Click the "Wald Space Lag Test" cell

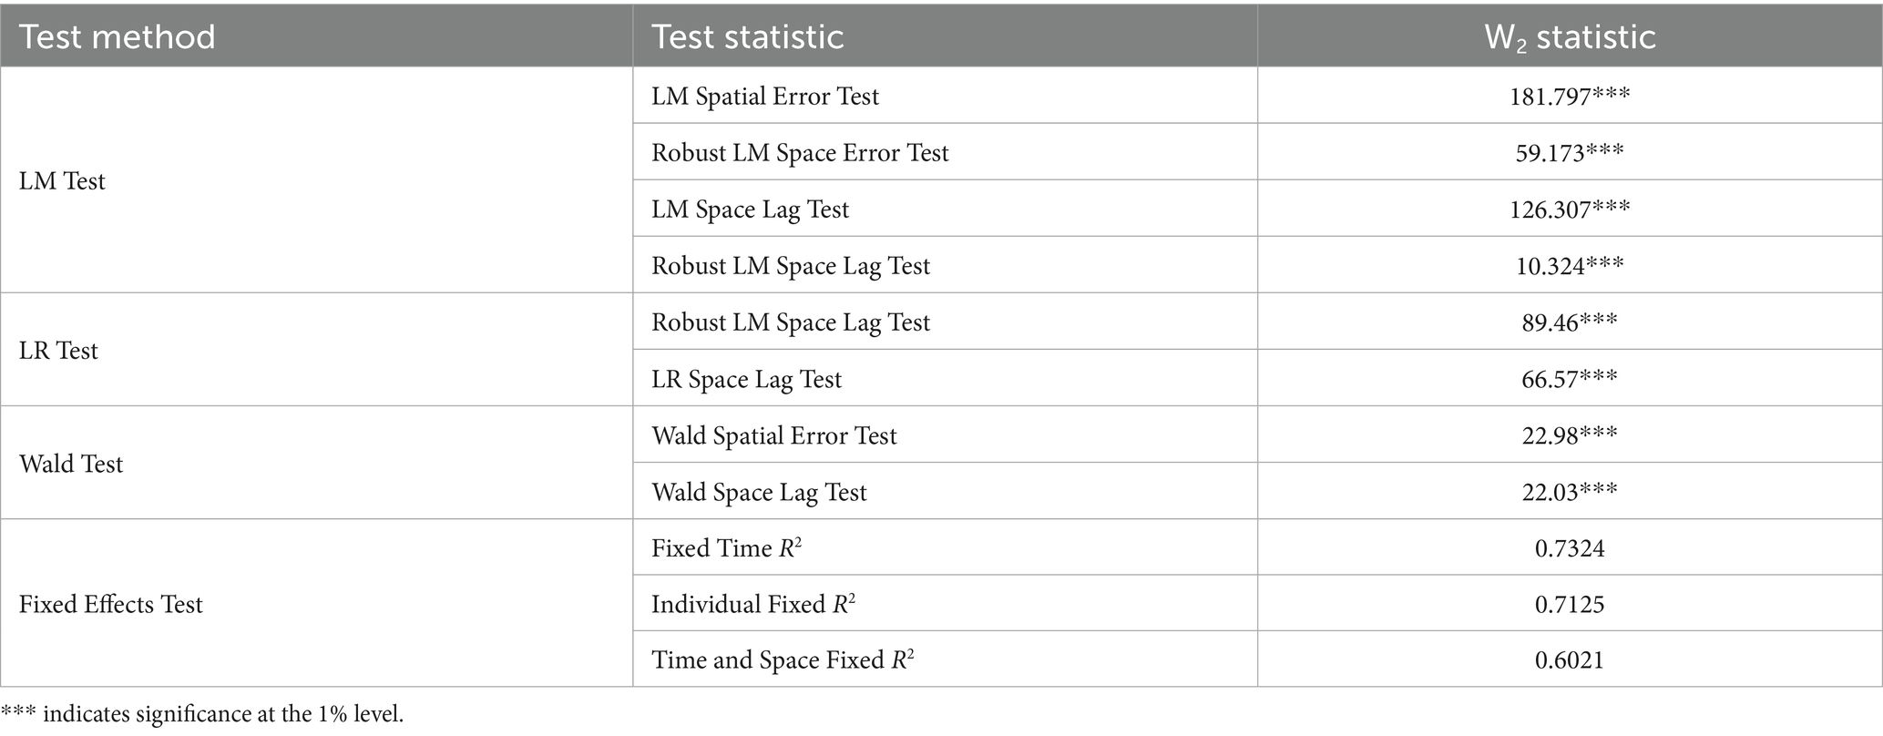point(759,492)
